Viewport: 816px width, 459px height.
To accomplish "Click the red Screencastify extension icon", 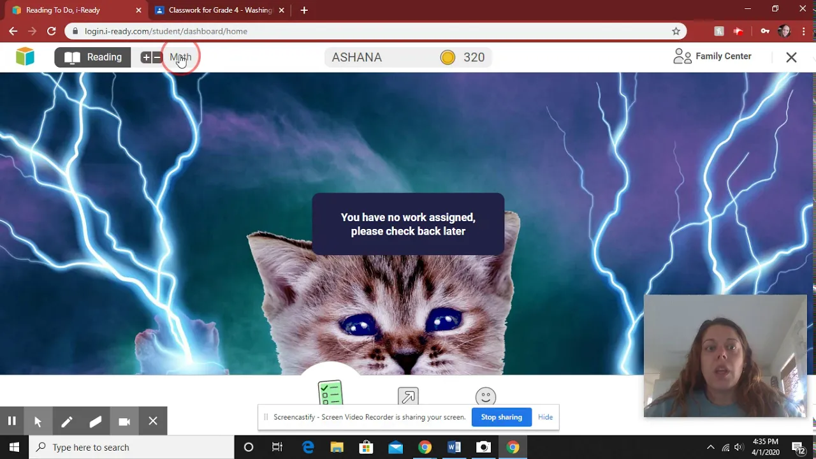I will tap(738, 31).
